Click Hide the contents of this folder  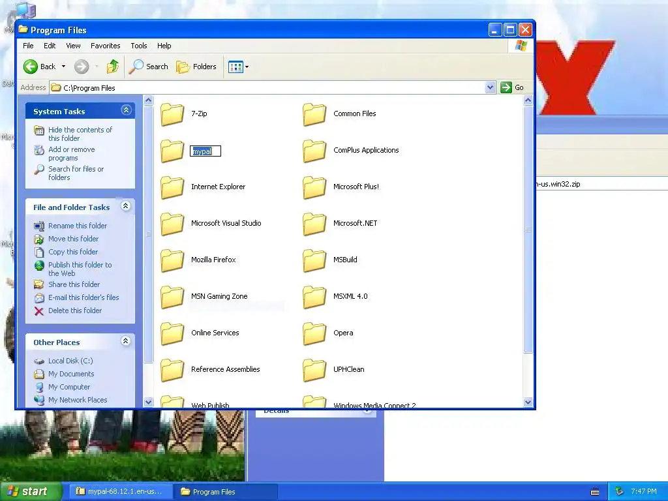[x=80, y=134]
